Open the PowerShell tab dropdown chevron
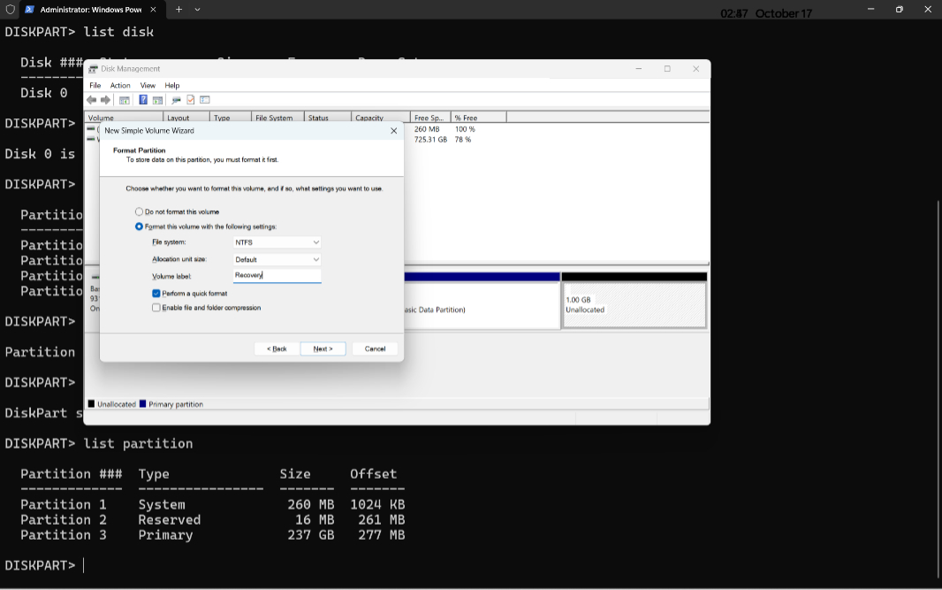942x590 pixels. tap(198, 10)
